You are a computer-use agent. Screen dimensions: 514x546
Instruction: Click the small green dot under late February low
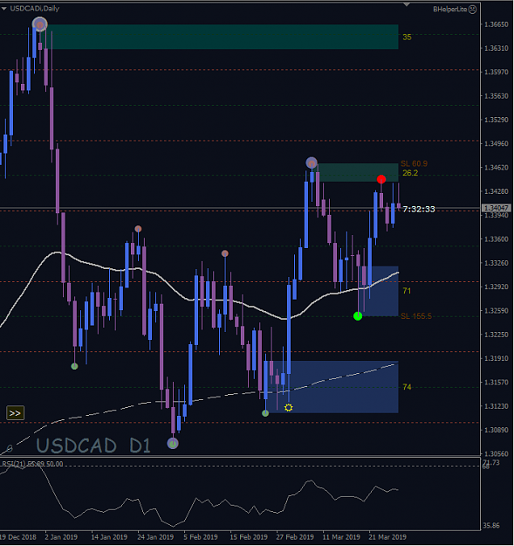(x=265, y=413)
